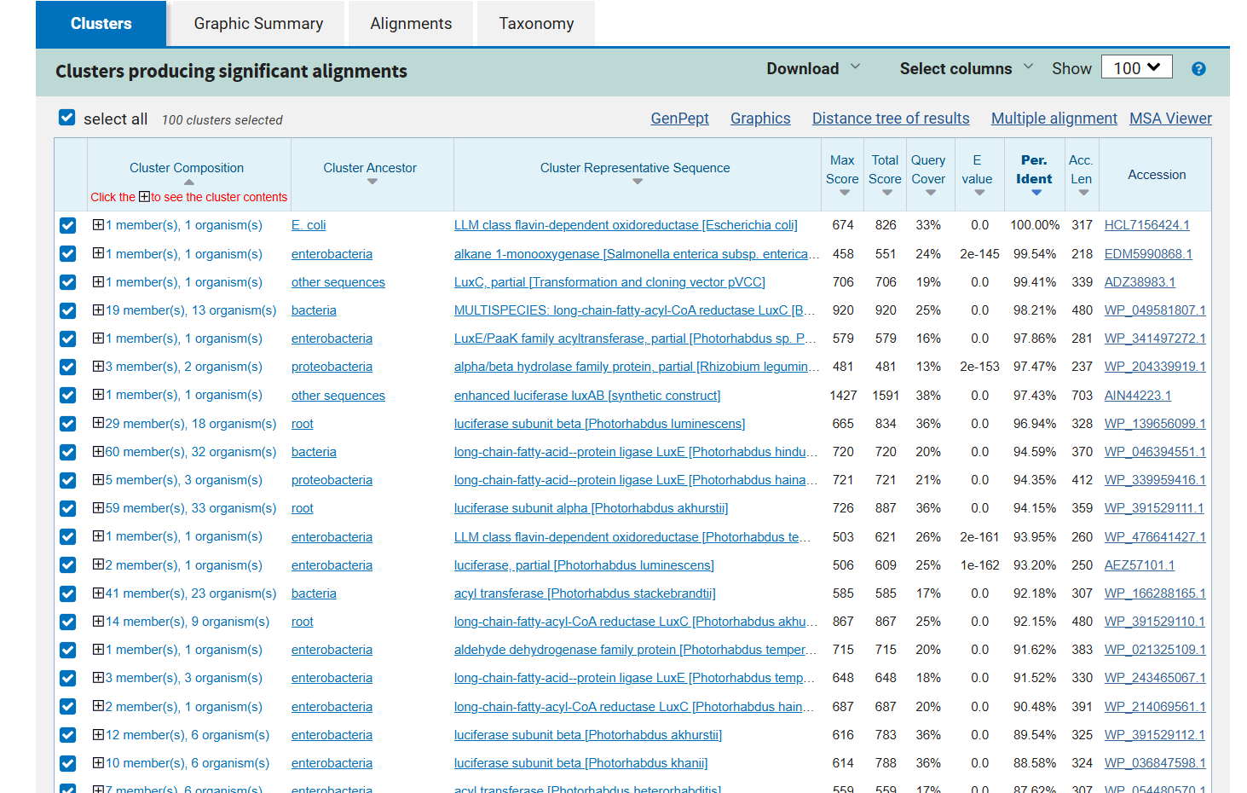Uncheck checkbox for alkane 1-monooxygenase row
The image size is (1247, 793).
pos(68,254)
